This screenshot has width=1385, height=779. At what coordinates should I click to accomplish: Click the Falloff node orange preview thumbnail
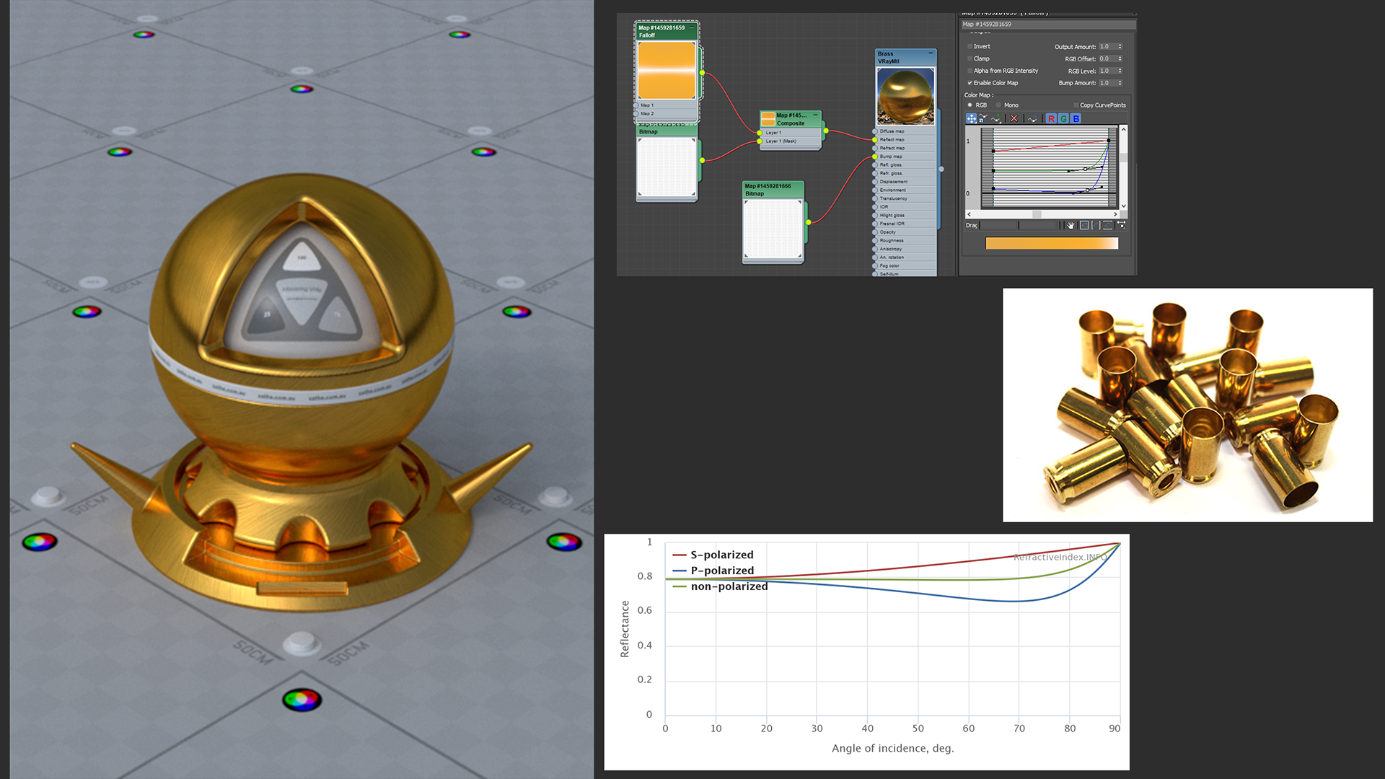coord(667,70)
